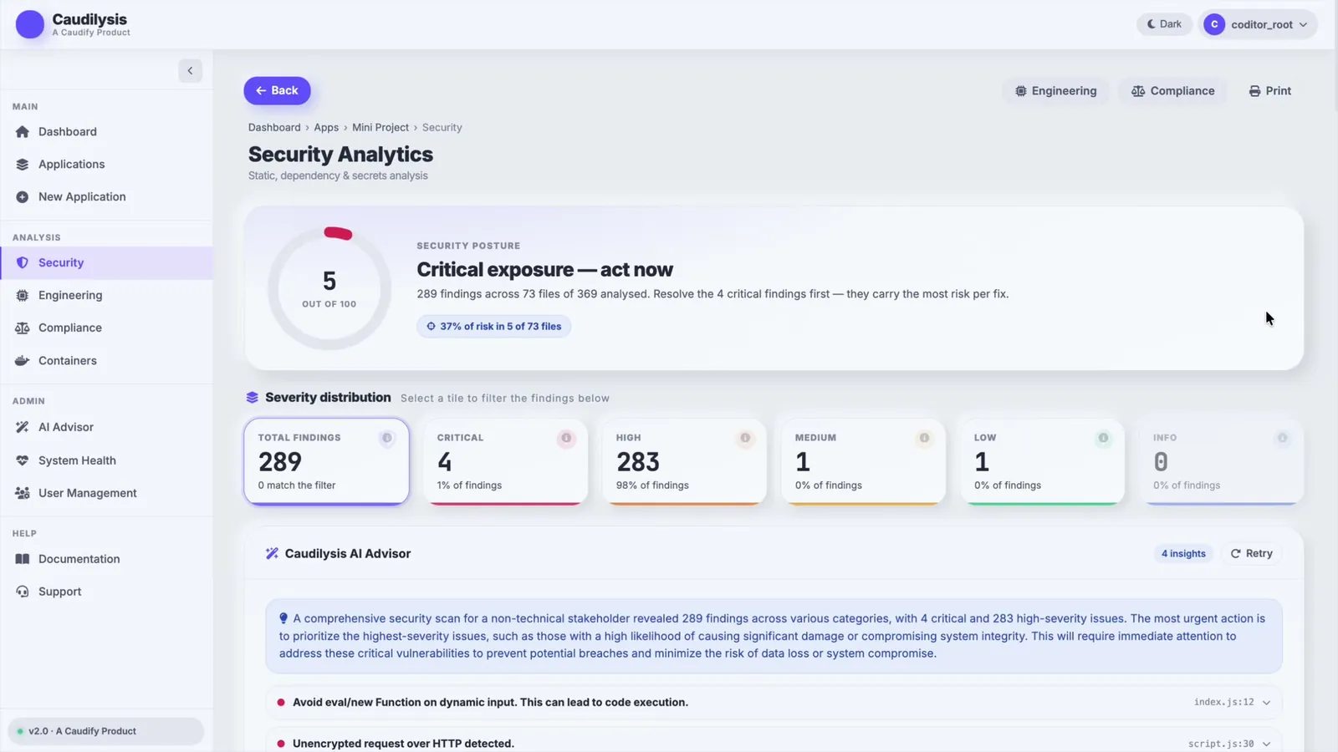
Task: Open the coditor_root user dropdown
Action: click(1258, 24)
